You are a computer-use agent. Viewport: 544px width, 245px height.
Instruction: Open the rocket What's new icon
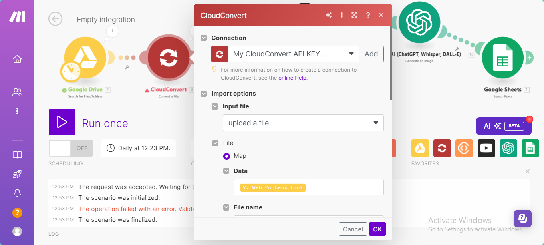coord(17,174)
